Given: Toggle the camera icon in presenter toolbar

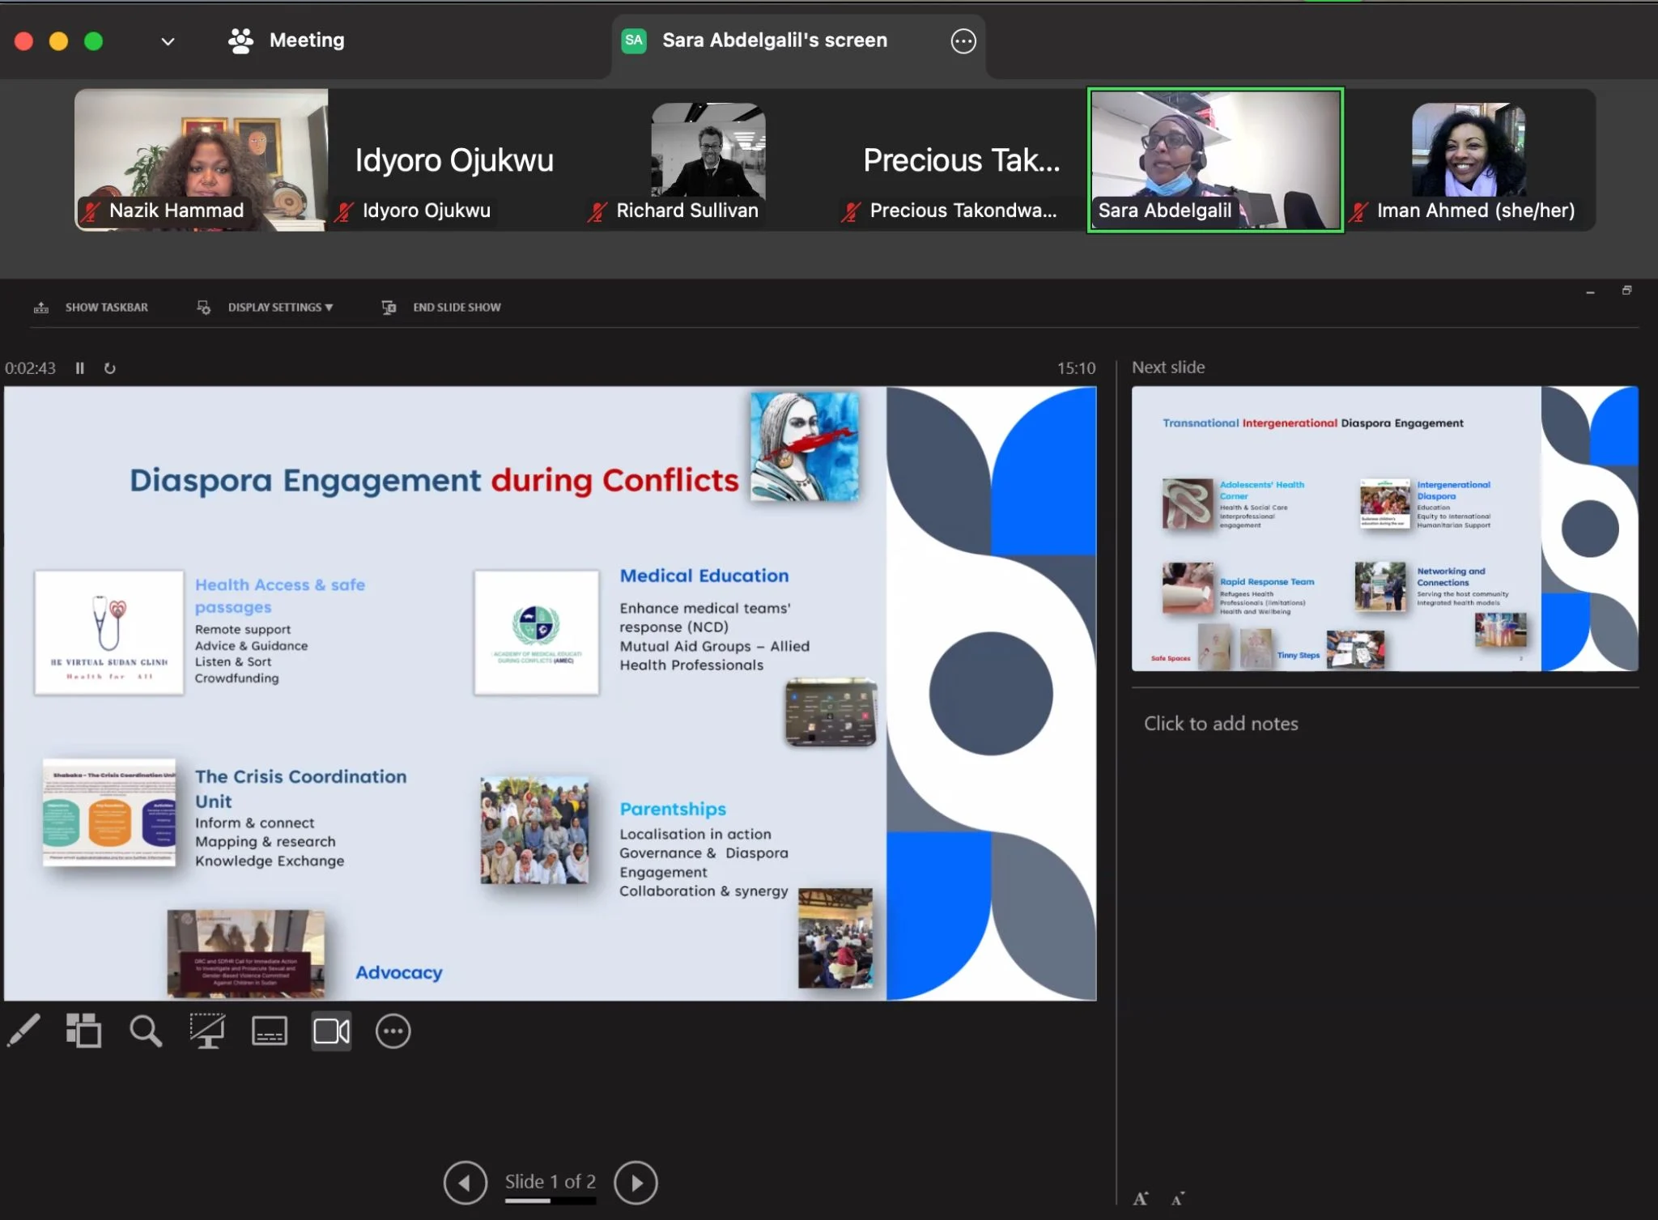Looking at the screenshot, I should [x=331, y=1031].
